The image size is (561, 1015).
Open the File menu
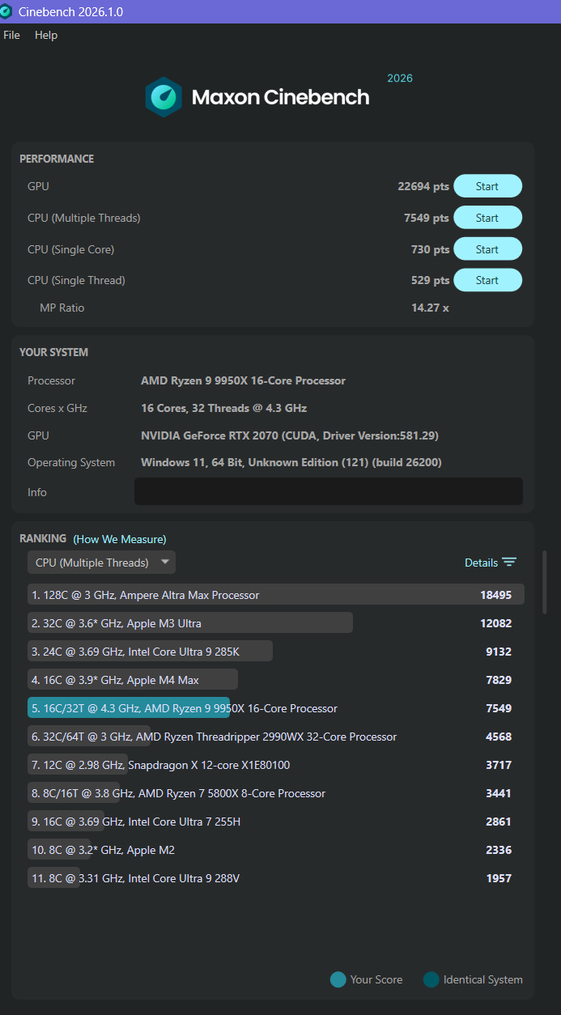(11, 36)
